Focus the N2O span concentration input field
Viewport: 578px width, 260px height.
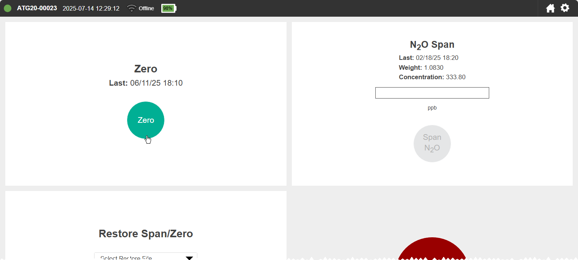tap(432, 93)
